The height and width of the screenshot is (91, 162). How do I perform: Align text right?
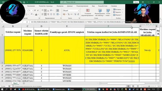(48, 14)
